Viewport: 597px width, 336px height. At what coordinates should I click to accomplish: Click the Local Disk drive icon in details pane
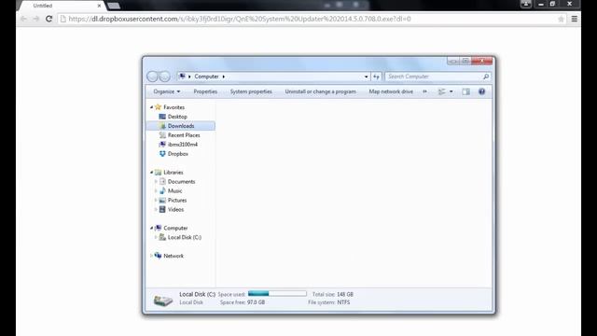(163, 301)
